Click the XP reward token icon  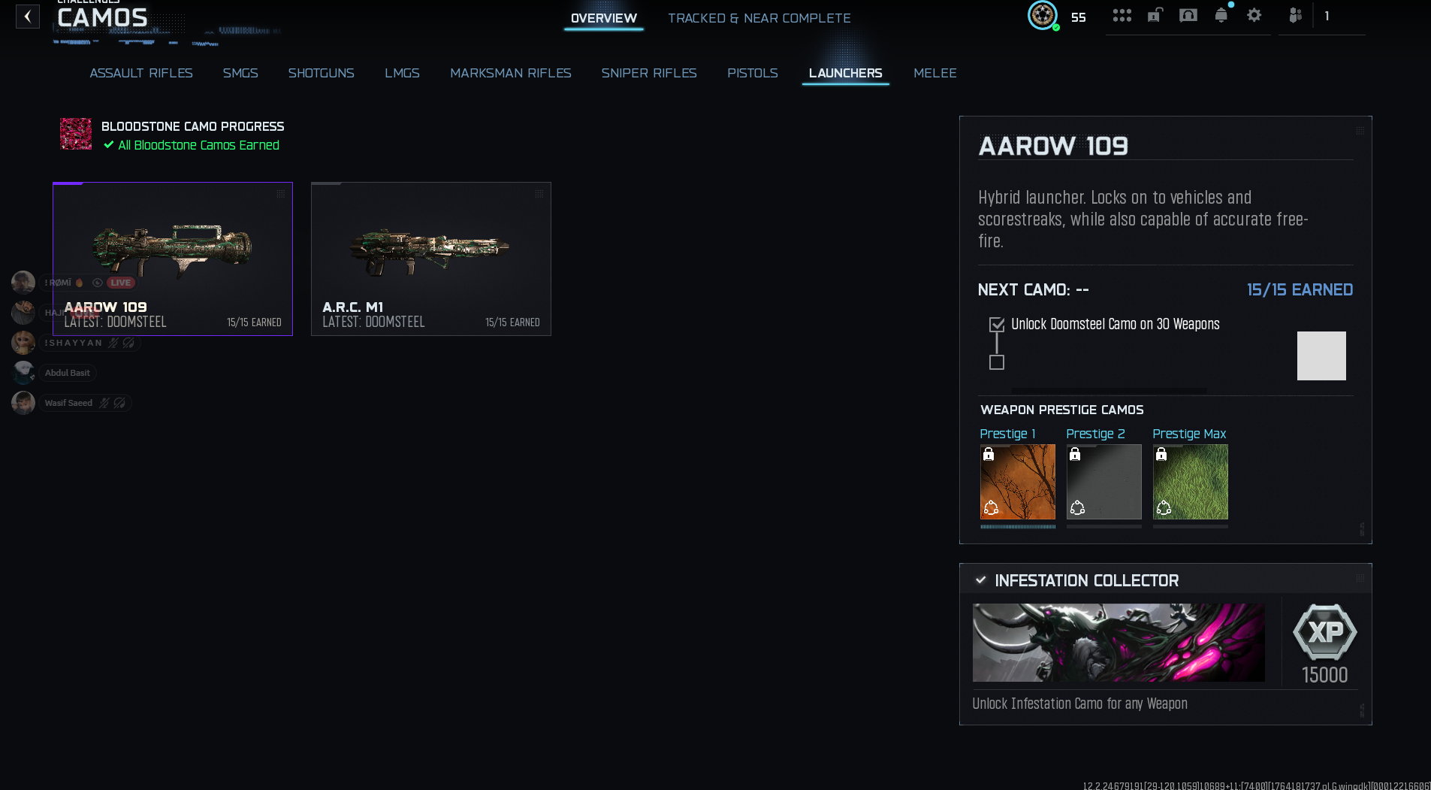(x=1325, y=633)
